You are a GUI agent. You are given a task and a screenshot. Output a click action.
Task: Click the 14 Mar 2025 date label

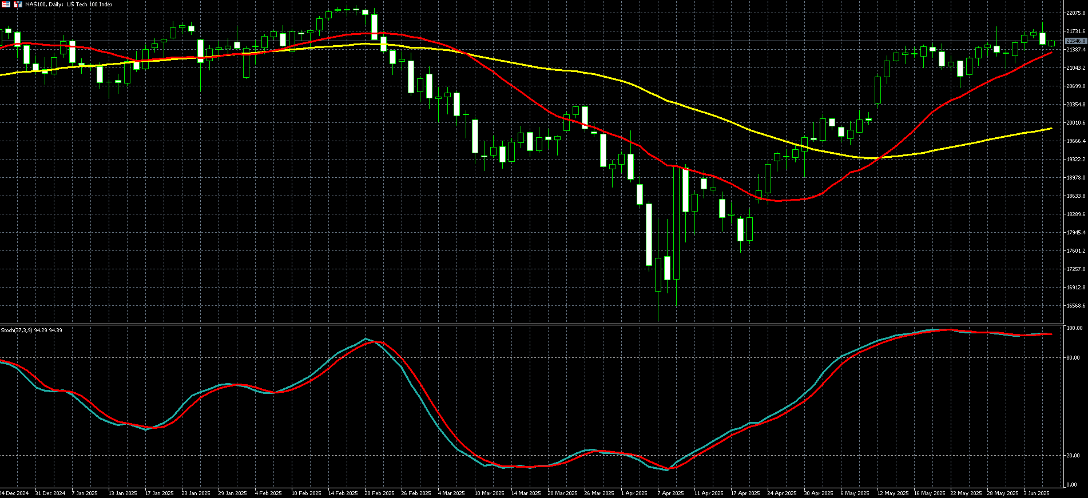[526, 493]
